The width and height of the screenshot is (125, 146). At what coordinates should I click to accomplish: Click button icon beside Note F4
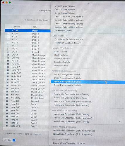pyautogui.click(x=8, y=61)
